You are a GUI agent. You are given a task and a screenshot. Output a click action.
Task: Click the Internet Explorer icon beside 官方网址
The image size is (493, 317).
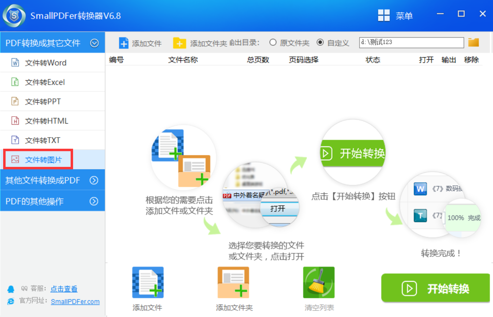pos(11,301)
